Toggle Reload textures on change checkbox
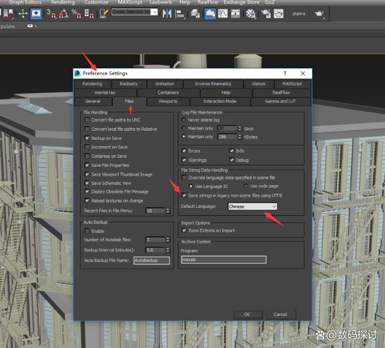Viewport: 385px width, 348px height. coord(87,200)
